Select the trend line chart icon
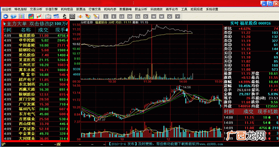This screenshot has width=279, height=147. click(31, 16)
